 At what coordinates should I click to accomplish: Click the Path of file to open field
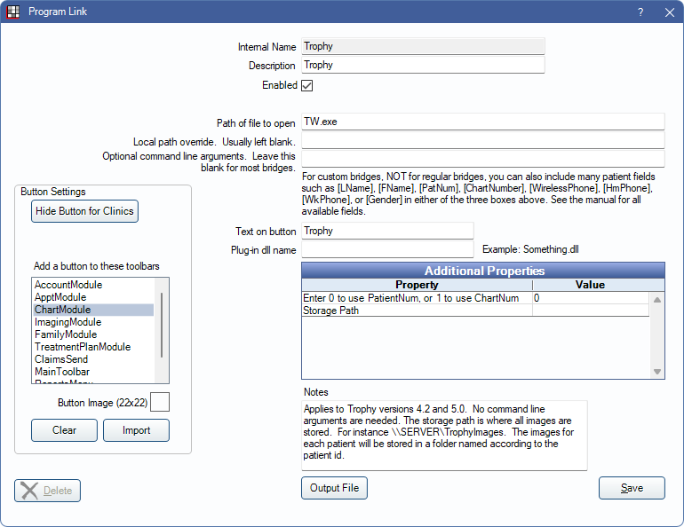click(482, 122)
